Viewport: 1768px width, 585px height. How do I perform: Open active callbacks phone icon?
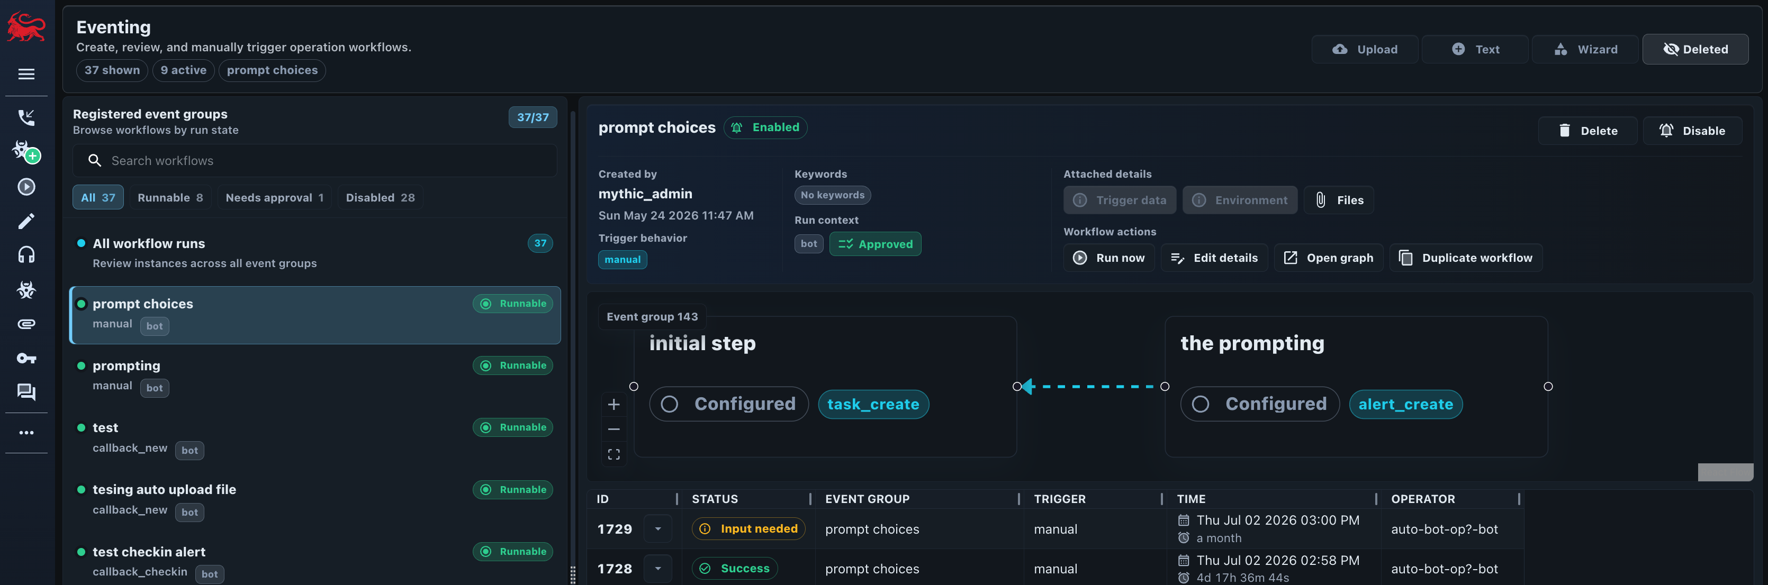[26, 117]
